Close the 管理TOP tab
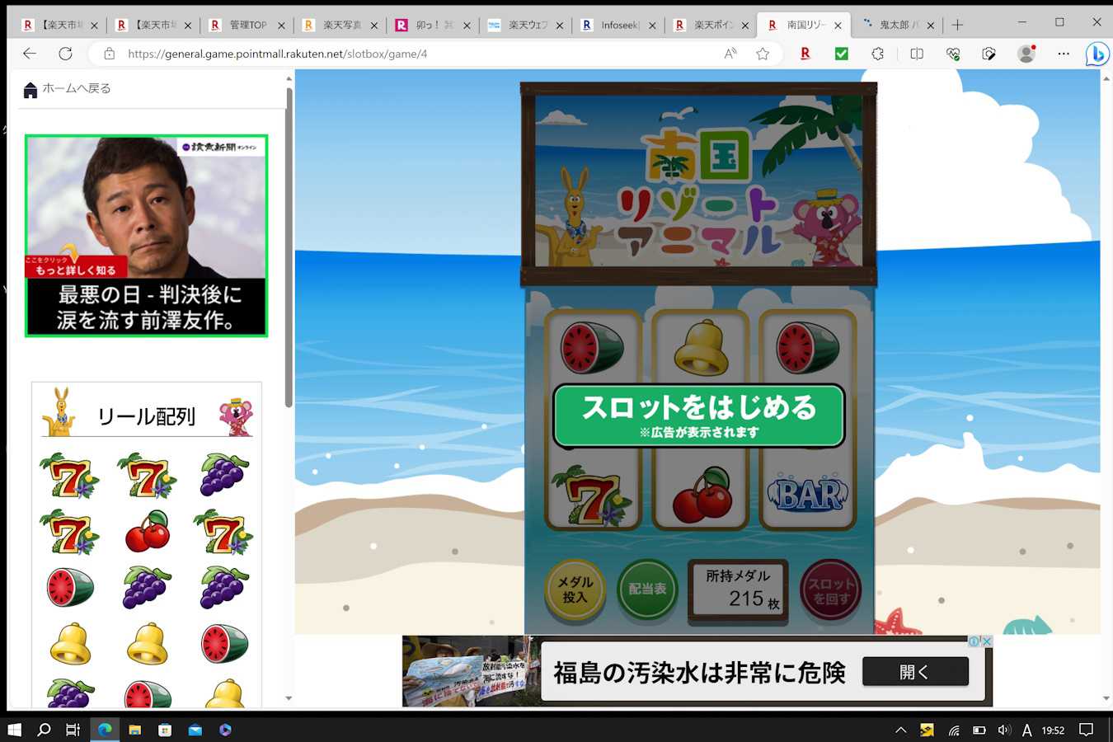 pyautogui.click(x=280, y=26)
